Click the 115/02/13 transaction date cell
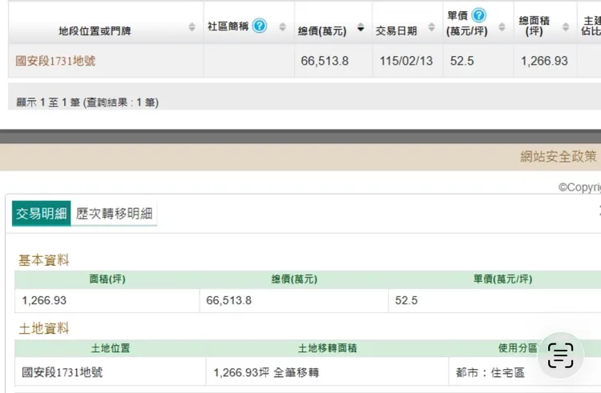This screenshot has height=393, width=601. pos(406,61)
